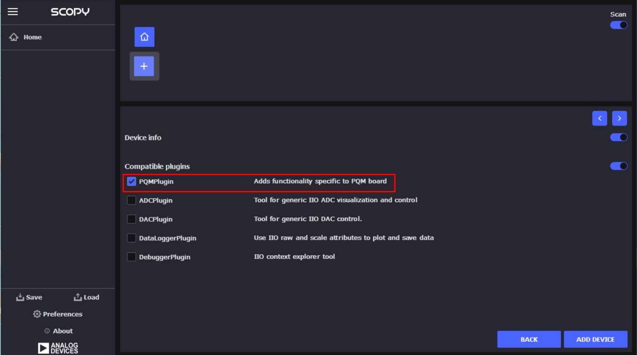
Task: Check the DataLoggerPlugin checkbox
Action: [x=131, y=238]
